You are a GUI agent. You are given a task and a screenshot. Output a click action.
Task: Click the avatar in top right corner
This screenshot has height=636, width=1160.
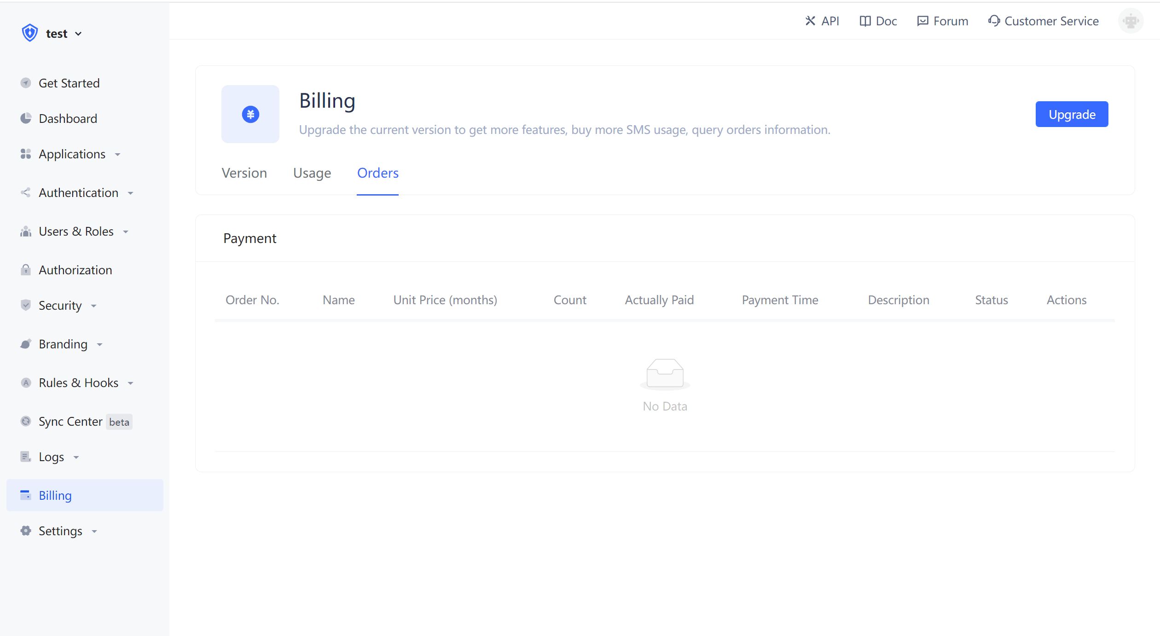click(1131, 21)
